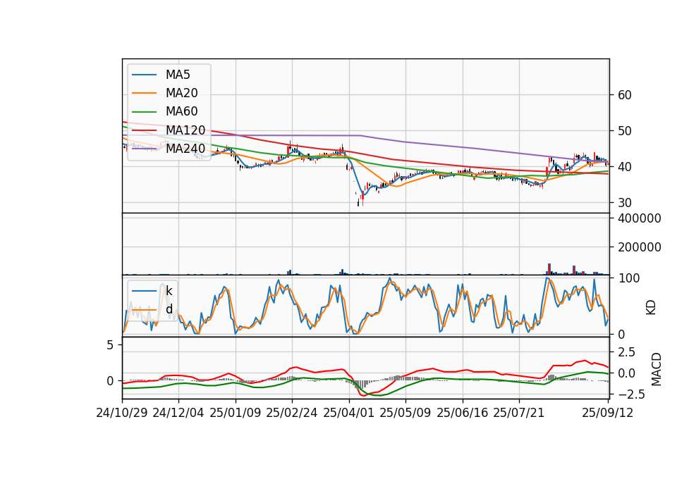Click the MA120 legend label
Image resolution: width=677 pixels, height=486 pixels.
tap(185, 130)
